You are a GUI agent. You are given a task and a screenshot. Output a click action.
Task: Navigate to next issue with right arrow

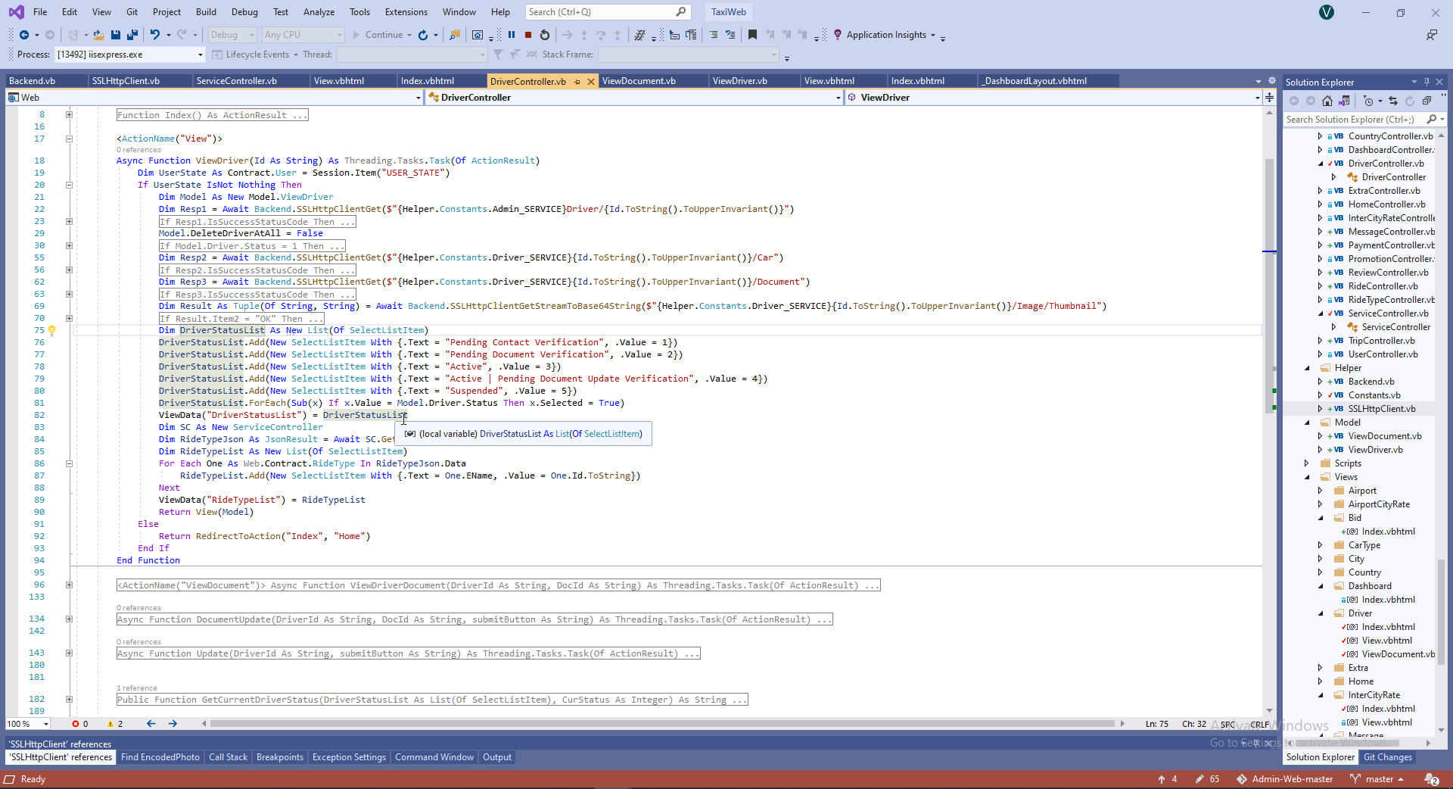coord(173,724)
